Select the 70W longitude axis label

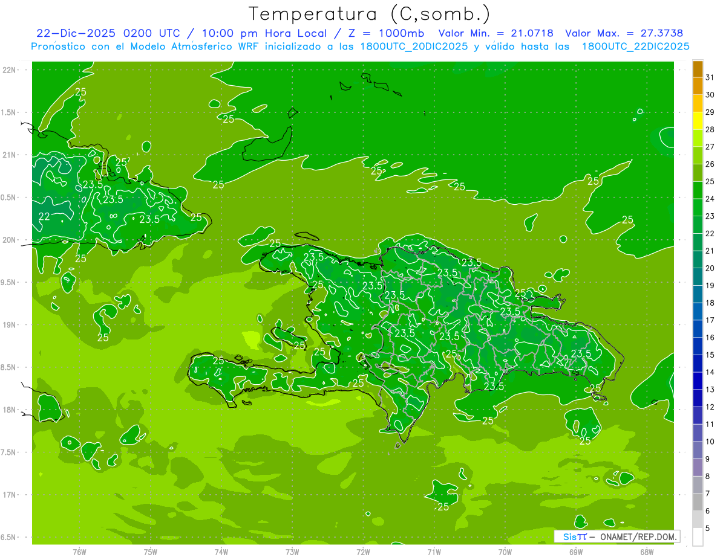(505, 552)
